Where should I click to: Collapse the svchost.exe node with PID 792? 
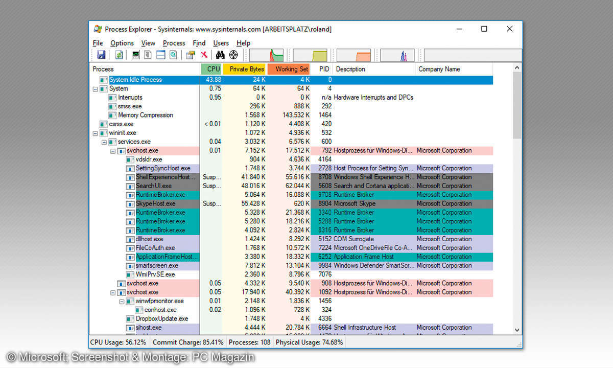coord(112,151)
